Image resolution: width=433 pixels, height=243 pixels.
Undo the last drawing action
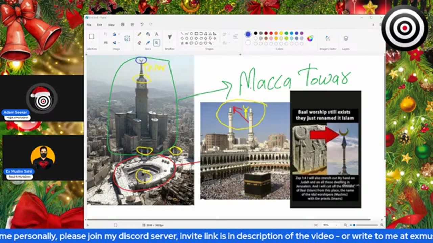(142, 25)
